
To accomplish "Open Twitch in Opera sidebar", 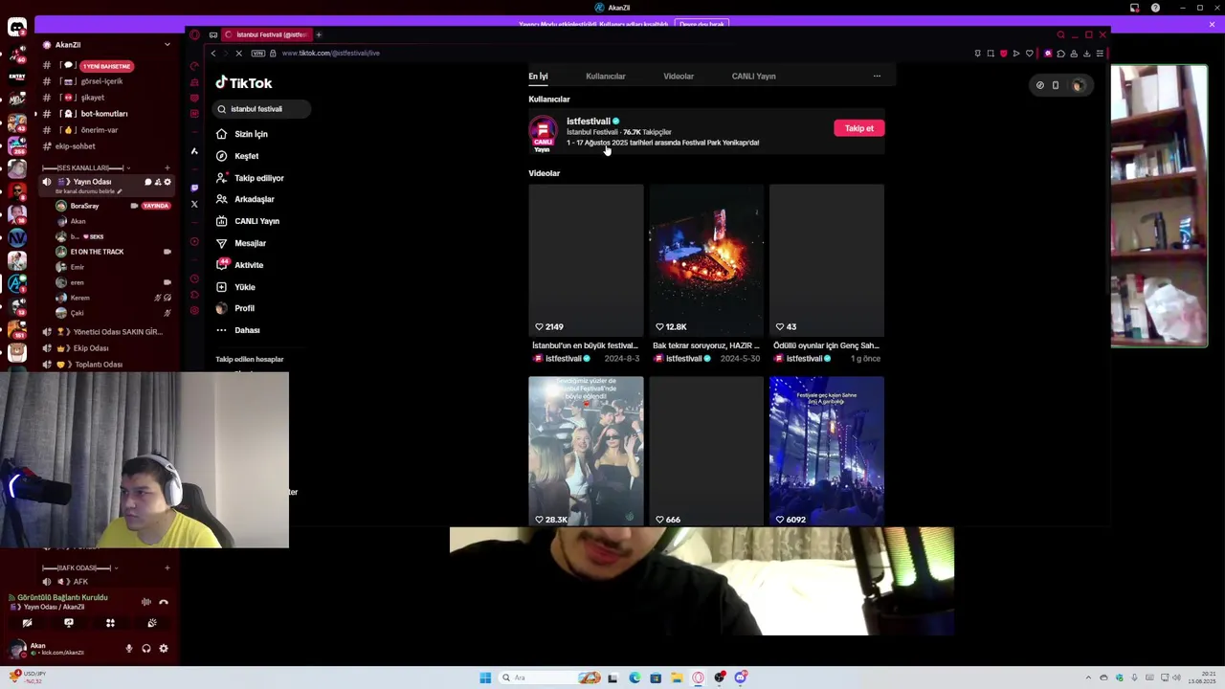I will tap(194, 188).
